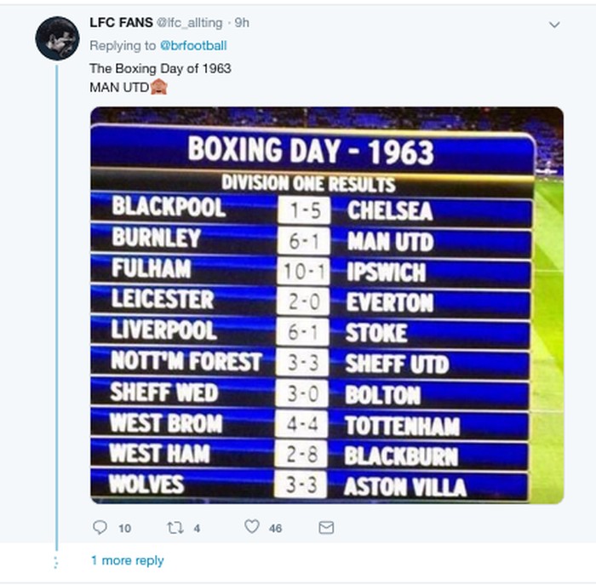This screenshot has height=585, width=596.
Task: Click the 'Replying to' label text
Action: [123, 45]
